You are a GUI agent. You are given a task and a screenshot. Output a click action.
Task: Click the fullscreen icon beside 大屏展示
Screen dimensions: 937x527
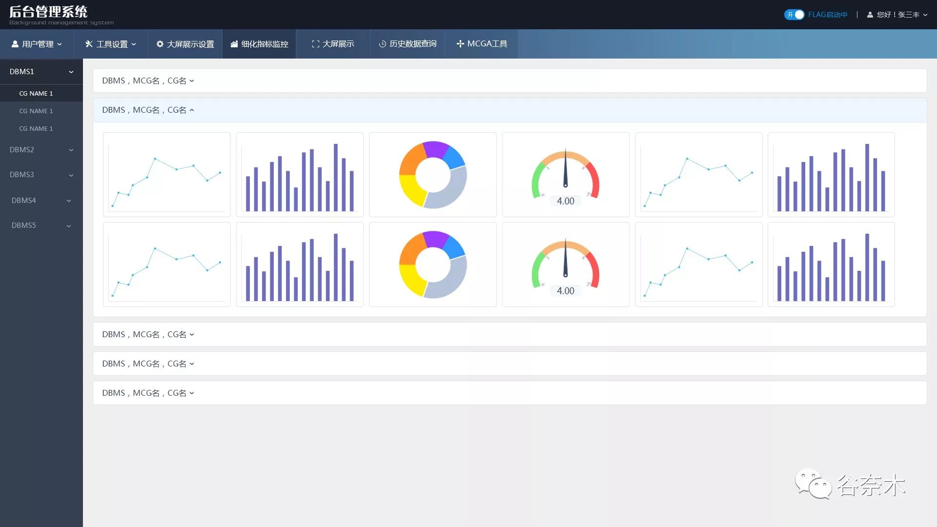[316, 44]
